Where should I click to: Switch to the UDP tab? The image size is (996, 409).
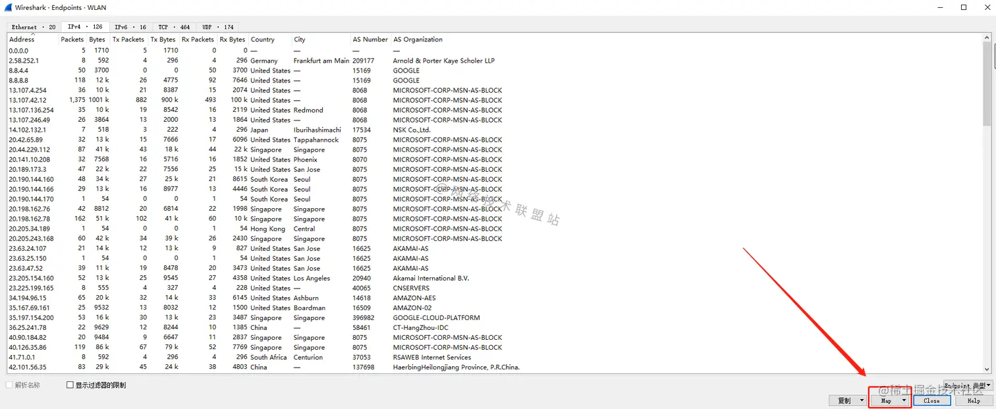click(x=218, y=27)
